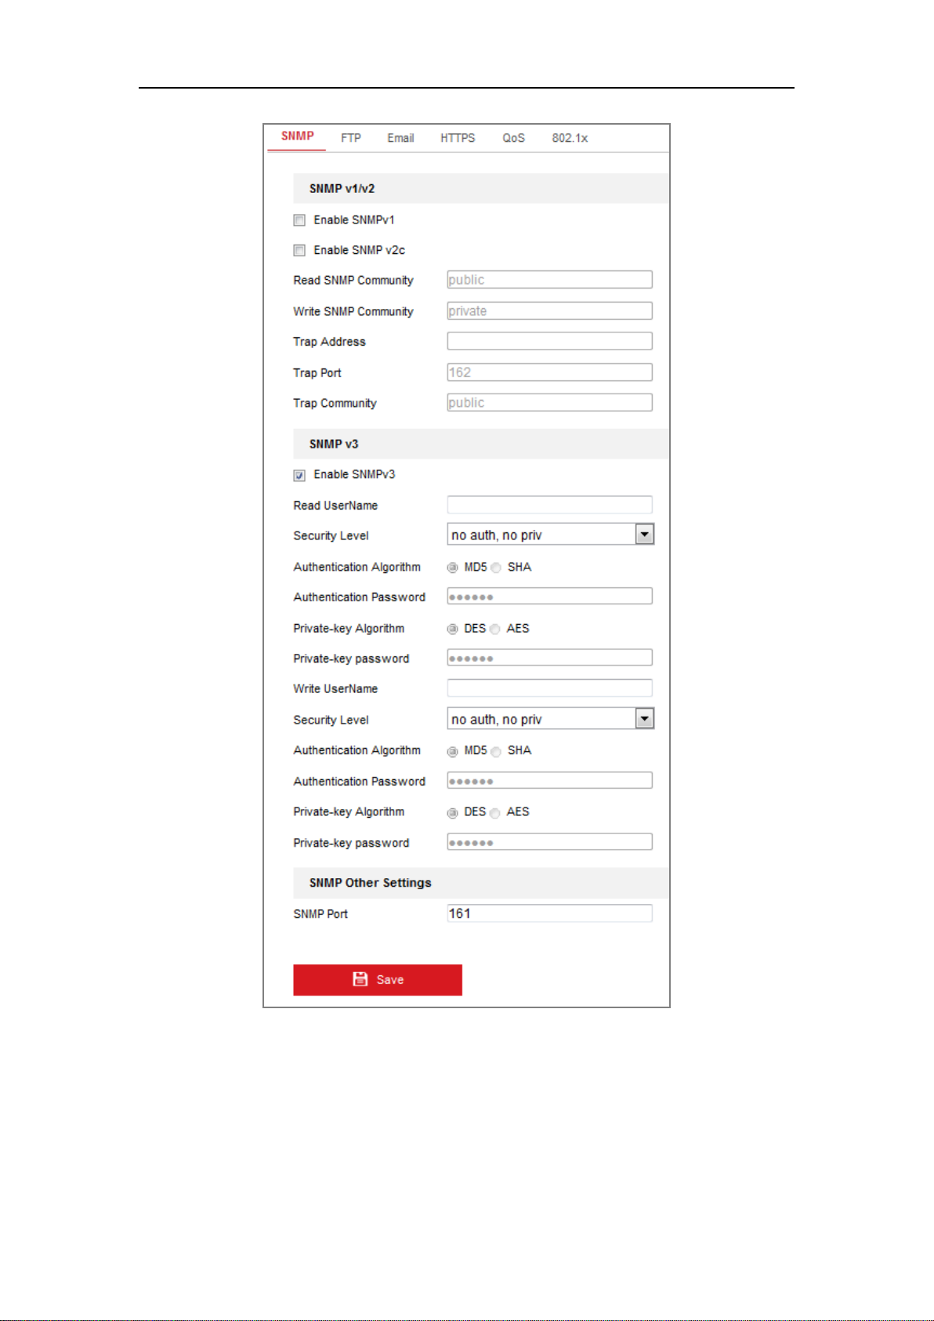Viewport: 934px width, 1321px height.
Task: Open the SNMP tab
Action: point(297,136)
